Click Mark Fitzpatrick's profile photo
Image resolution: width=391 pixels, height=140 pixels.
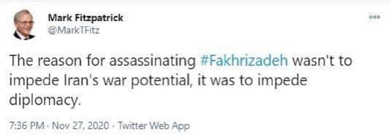pos(24,25)
